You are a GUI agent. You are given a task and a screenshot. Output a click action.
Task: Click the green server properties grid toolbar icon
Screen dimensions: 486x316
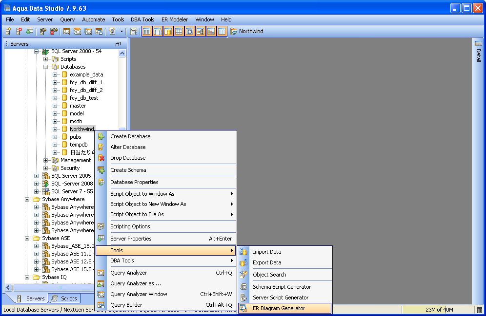point(30,31)
